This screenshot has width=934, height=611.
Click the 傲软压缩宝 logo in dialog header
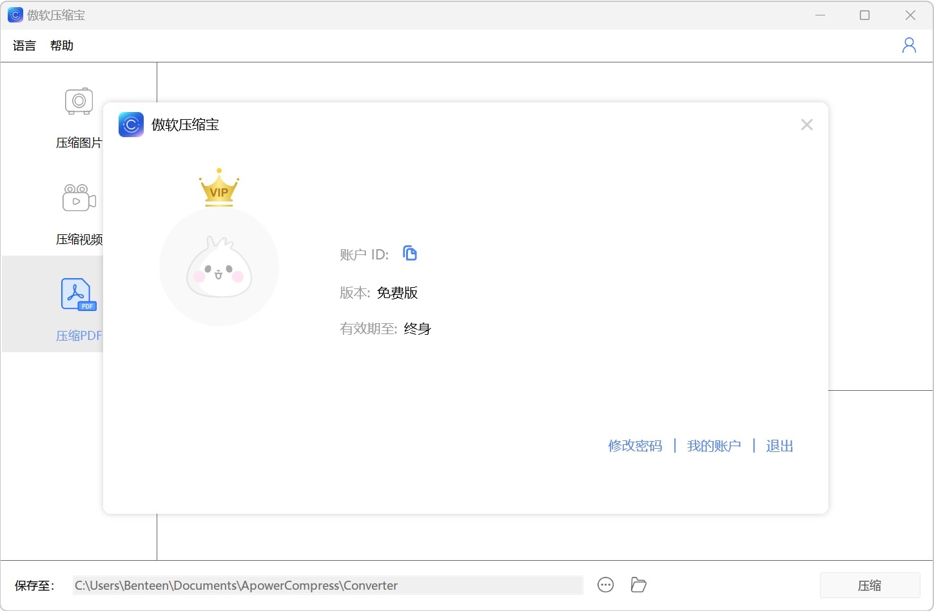131,125
